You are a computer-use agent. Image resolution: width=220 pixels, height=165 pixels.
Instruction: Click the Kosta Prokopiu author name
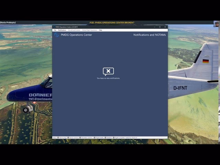pyautogui.click(x=8, y=22)
